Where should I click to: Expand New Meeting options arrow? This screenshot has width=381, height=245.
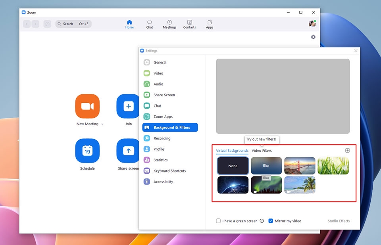pos(102,124)
